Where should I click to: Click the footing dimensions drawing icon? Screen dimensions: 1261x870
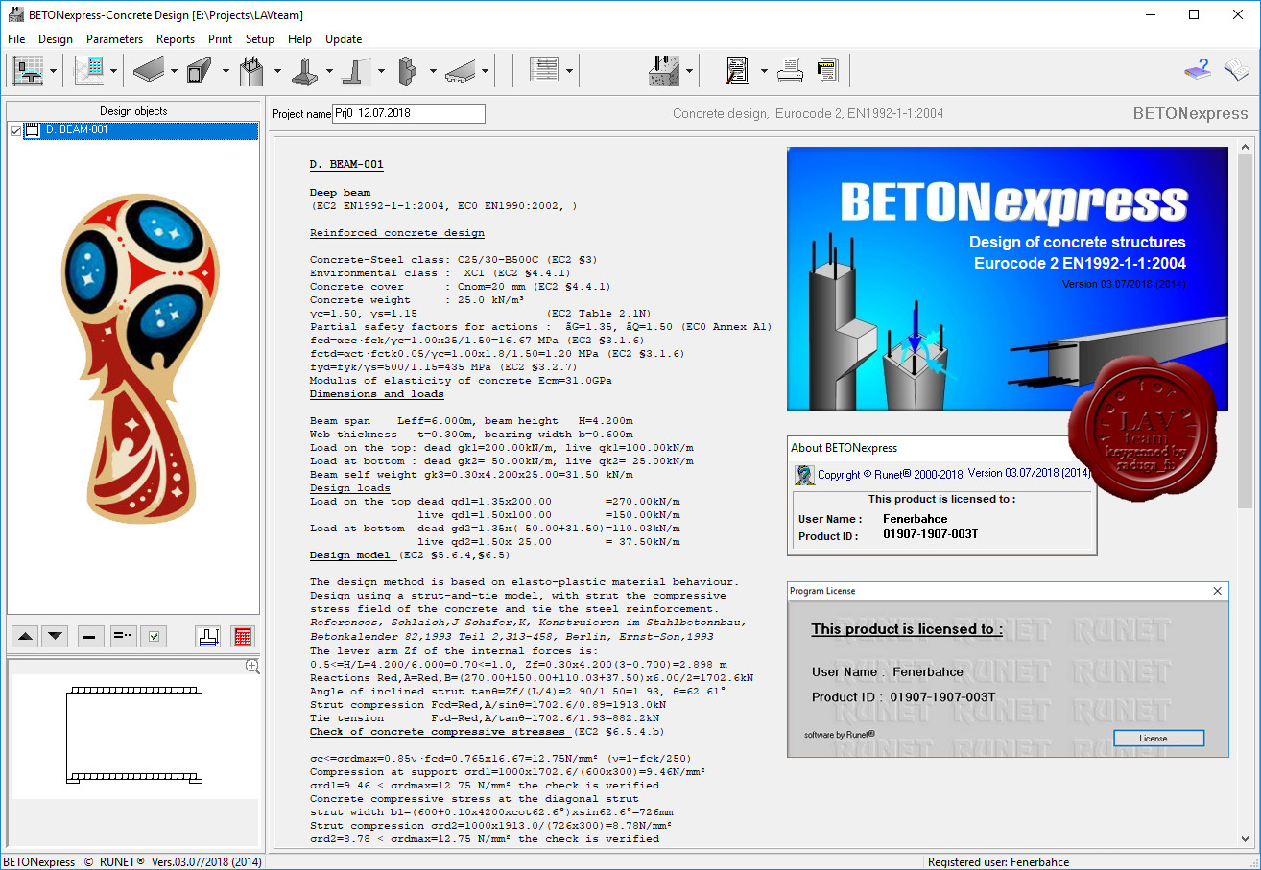coord(208,636)
